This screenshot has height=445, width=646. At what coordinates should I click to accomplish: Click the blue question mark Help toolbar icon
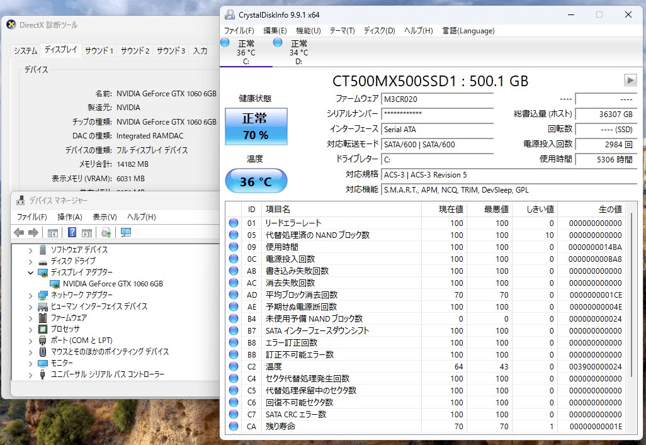tap(72, 232)
